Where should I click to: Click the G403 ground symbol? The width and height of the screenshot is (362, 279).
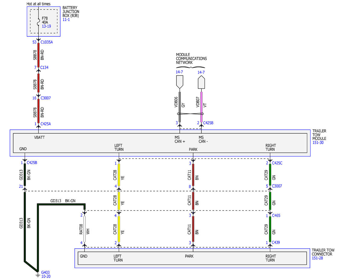38,274
